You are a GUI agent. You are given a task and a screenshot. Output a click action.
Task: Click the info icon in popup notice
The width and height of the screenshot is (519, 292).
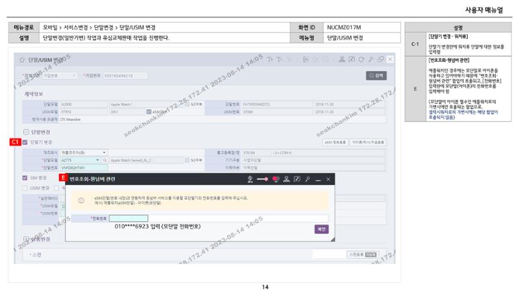pos(81,201)
